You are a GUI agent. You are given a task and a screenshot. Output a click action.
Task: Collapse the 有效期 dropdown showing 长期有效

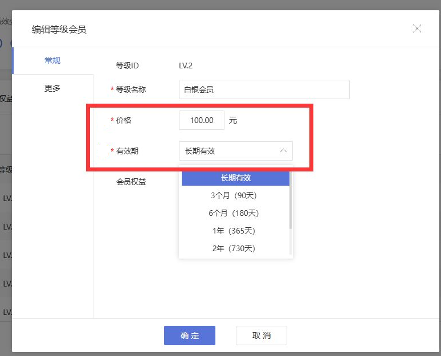[236, 151]
